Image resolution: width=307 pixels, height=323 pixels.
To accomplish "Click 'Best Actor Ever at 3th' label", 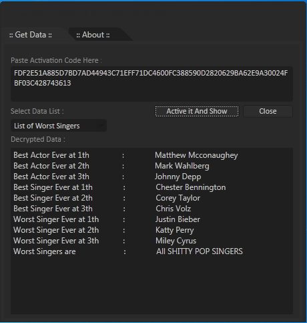I will pos(51,177).
